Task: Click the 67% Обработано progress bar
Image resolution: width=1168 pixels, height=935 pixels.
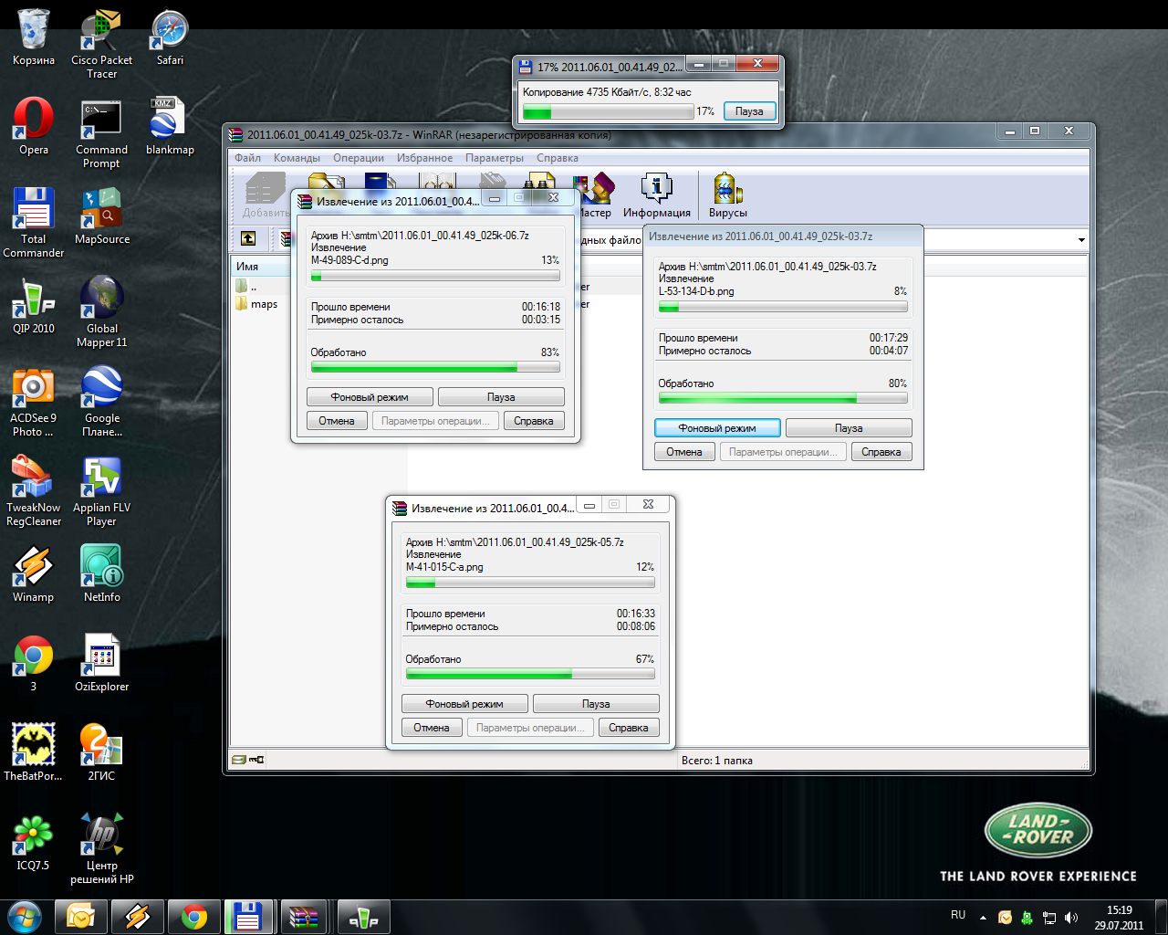Action: pos(530,674)
